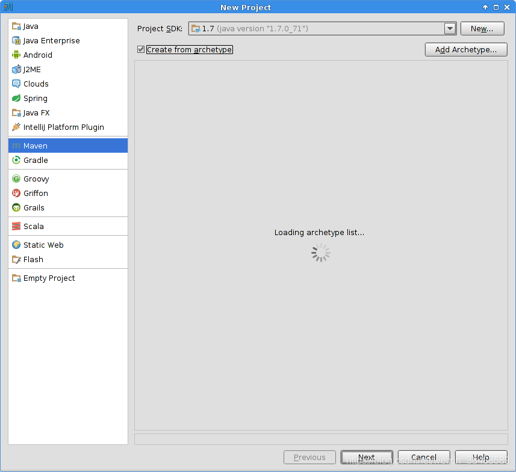Select J2ME label in list
516x472 pixels.
pos(32,69)
